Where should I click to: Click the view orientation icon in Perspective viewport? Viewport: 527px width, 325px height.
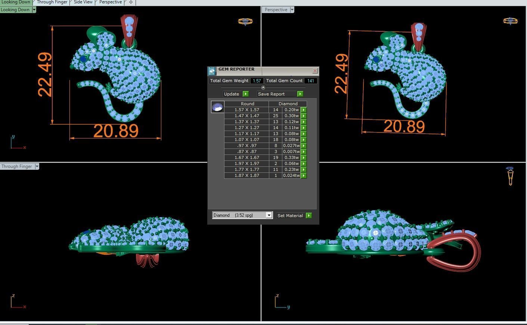coord(510,21)
